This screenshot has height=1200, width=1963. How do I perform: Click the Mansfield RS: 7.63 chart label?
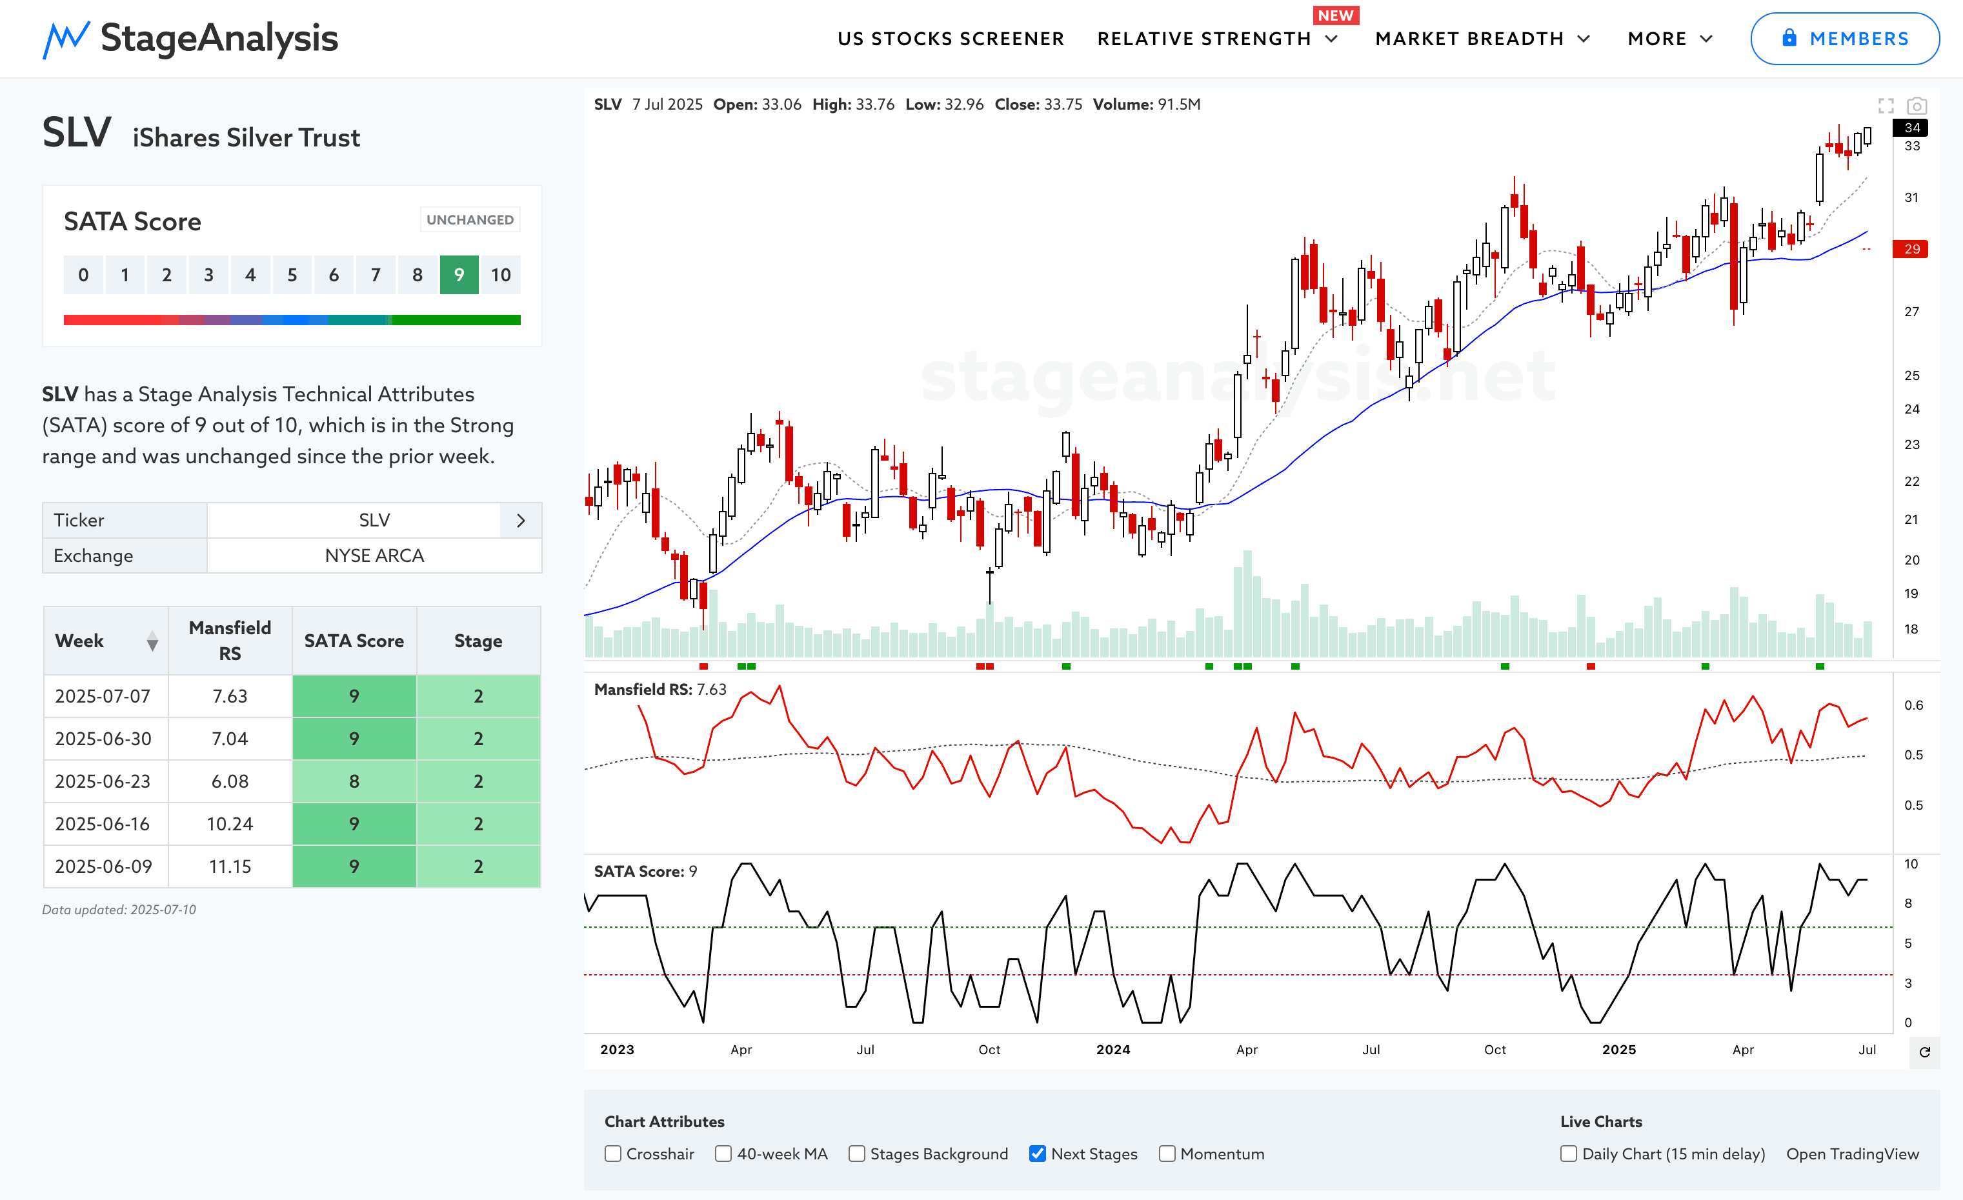click(659, 690)
